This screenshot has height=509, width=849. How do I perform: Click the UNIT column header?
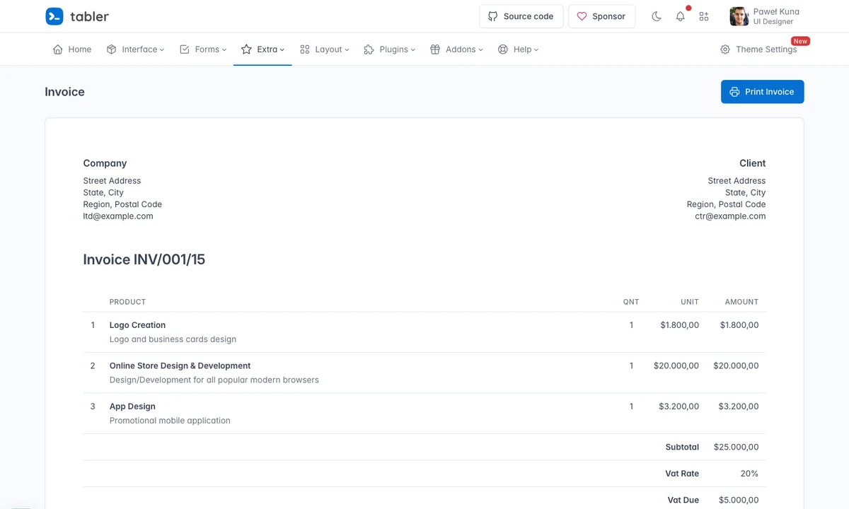pyautogui.click(x=690, y=302)
